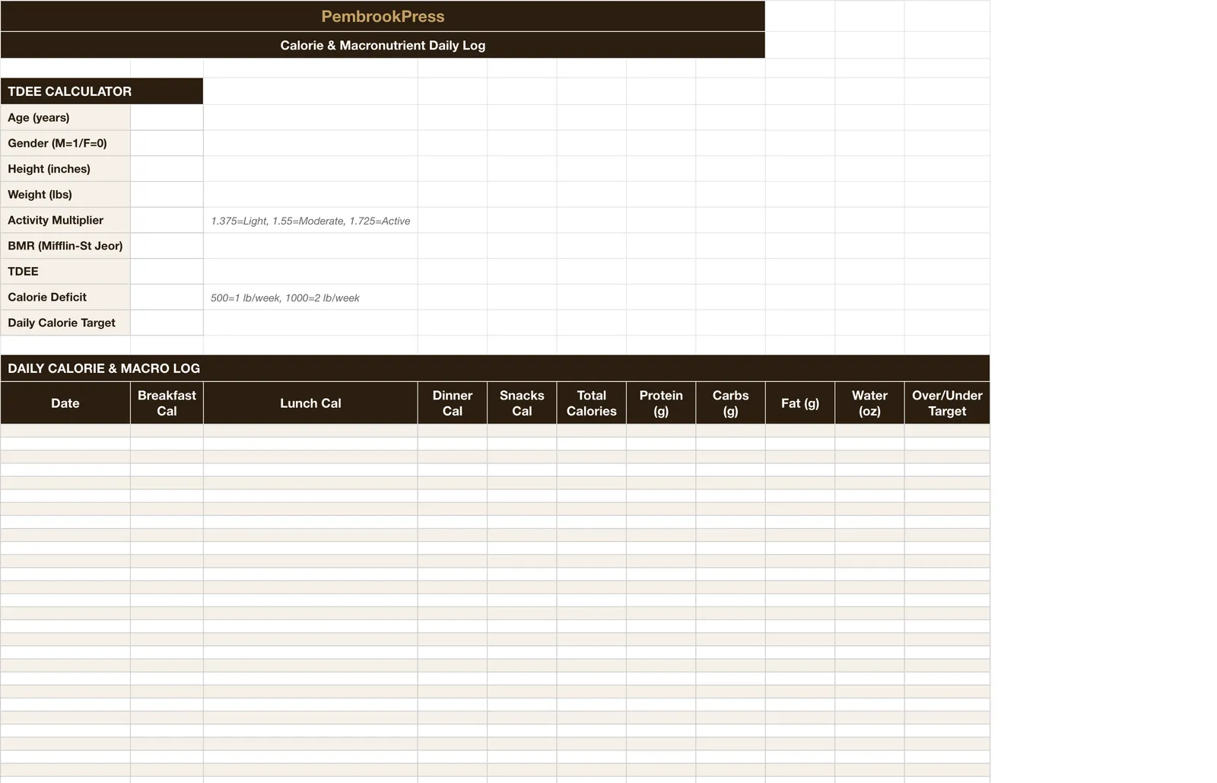1217x783 pixels.
Task: Click the Height (inches) label
Action: pyautogui.click(x=65, y=169)
